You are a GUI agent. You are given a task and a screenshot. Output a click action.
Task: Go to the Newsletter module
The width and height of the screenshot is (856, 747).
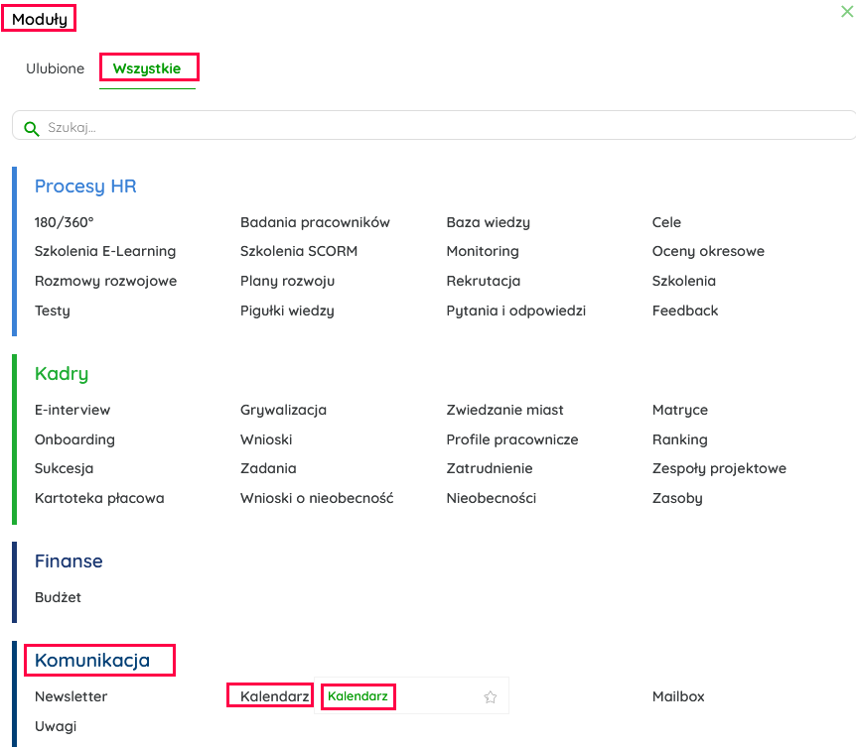point(71,696)
